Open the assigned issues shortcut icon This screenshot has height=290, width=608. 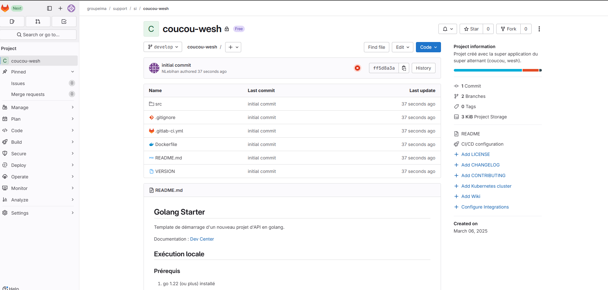point(12,21)
